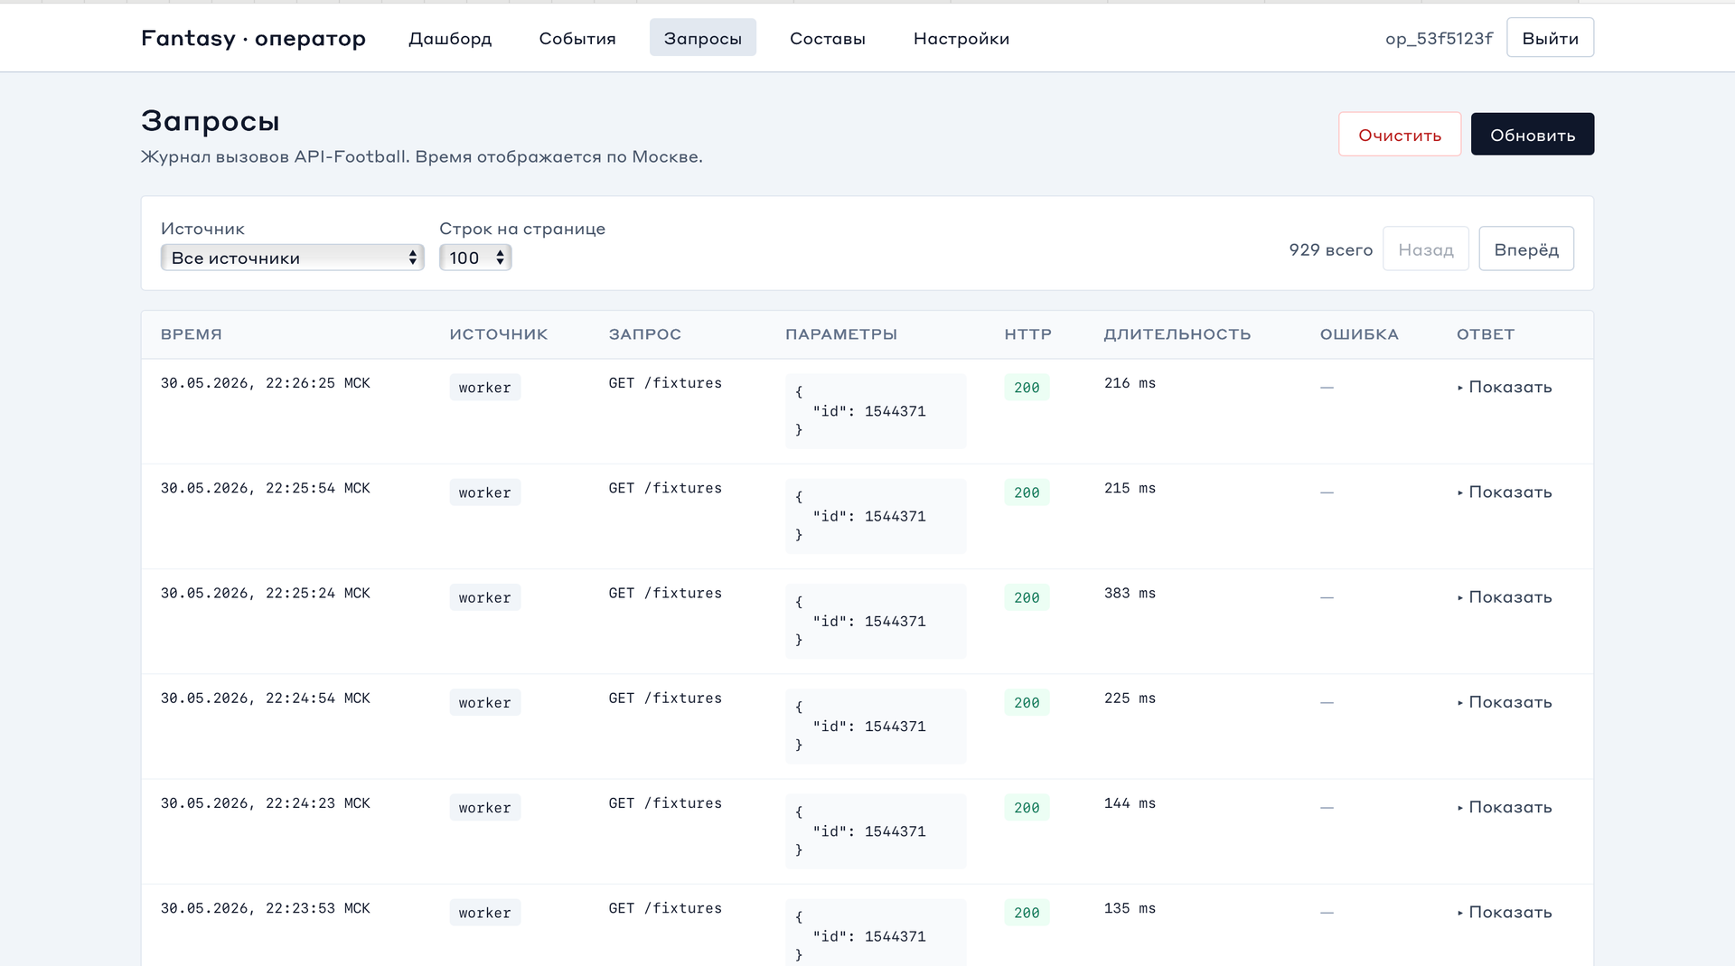Switch to the События tab
This screenshot has width=1735, height=966.
click(x=577, y=38)
